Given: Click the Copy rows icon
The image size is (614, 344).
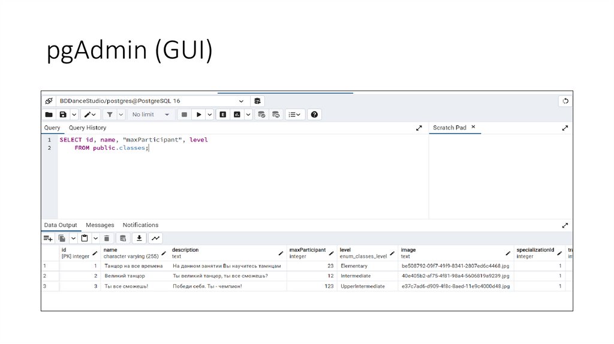Looking at the screenshot, I should click(x=62, y=239).
